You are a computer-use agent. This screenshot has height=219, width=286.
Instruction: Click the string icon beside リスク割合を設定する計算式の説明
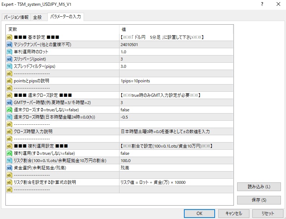click(9, 182)
